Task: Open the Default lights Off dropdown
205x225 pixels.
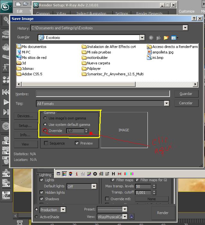Action: tap(94, 186)
